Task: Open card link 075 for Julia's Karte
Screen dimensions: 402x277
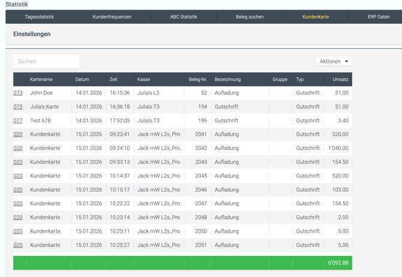Action: click(x=18, y=107)
